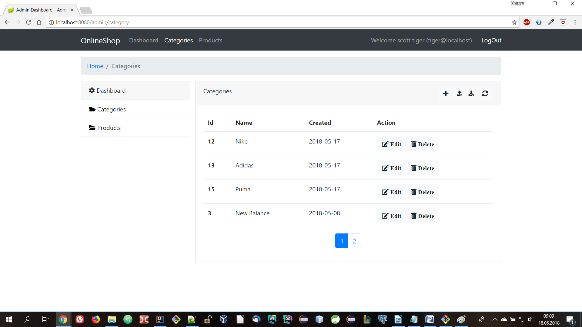
Task: Click the Home breadcrumb link
Action: click(x=95, y=66)
